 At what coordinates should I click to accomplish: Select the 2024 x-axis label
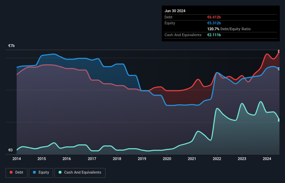coord(267,159)
